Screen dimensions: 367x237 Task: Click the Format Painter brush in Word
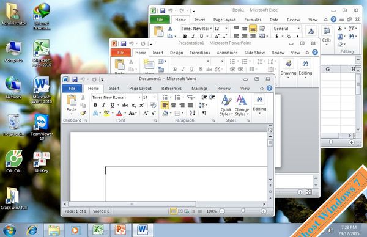tap(83, 113)
